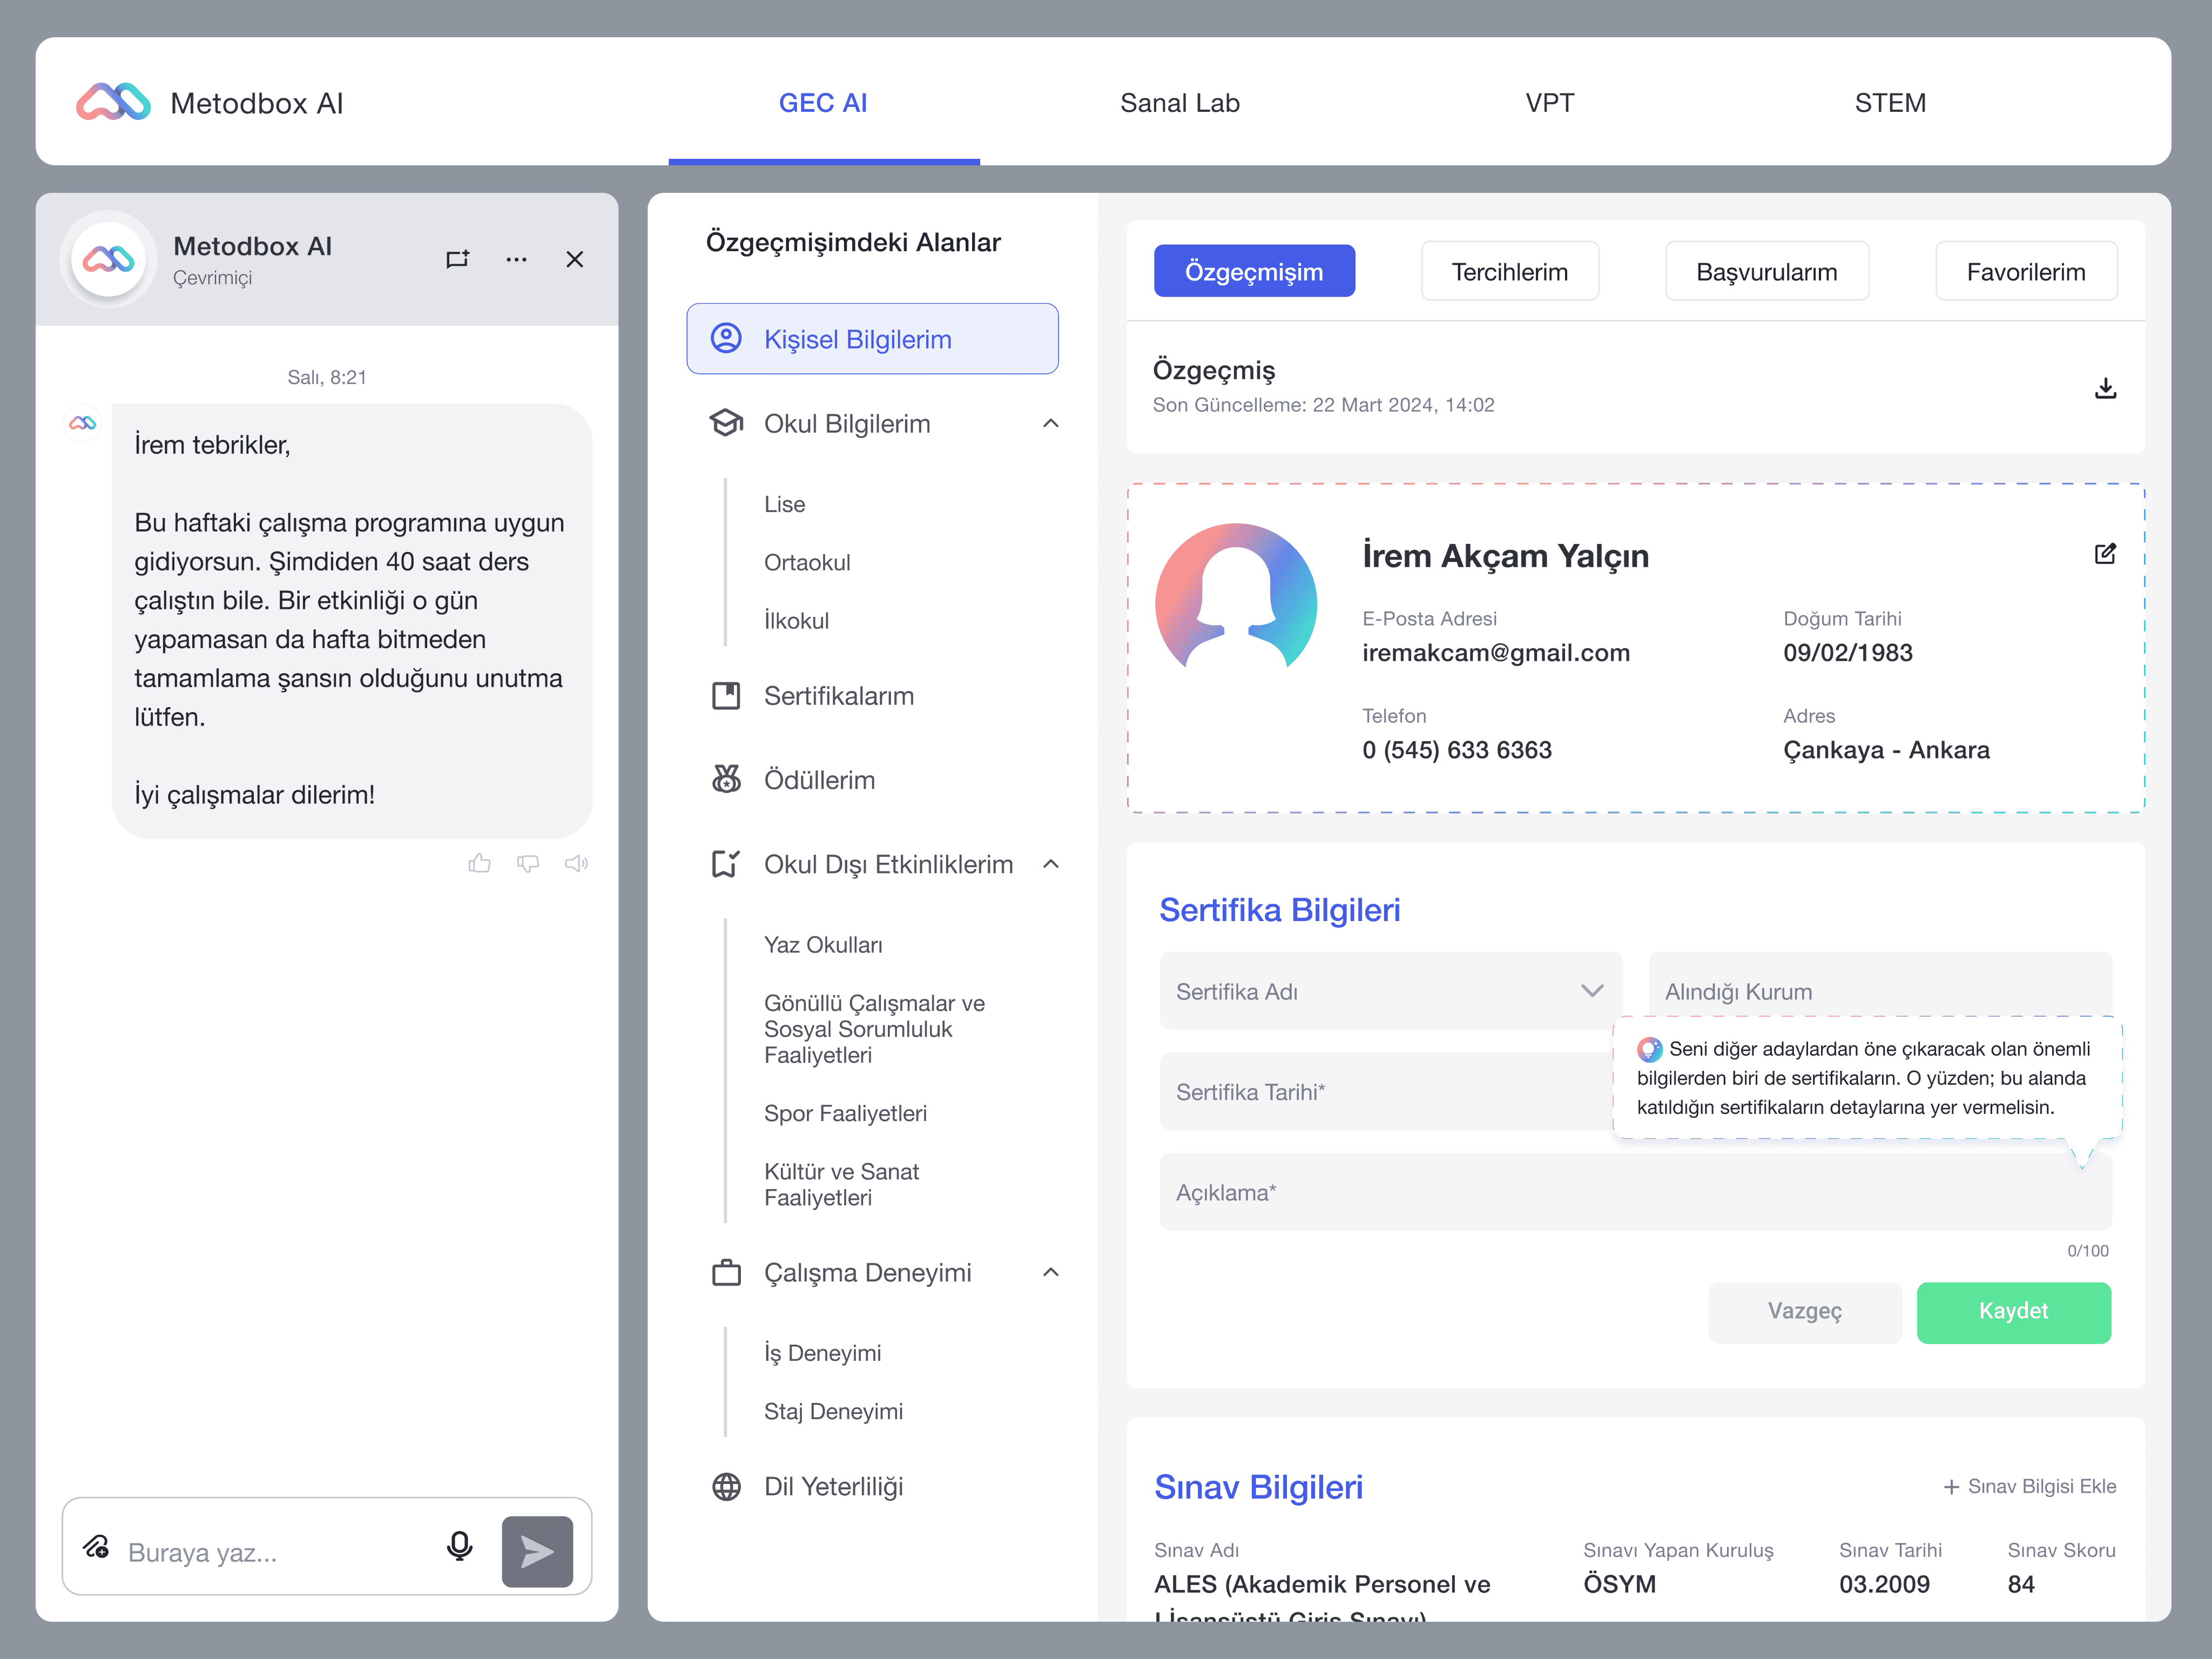Start a new chat window icon
2212x1659 pixels.
tap(457, 259)
